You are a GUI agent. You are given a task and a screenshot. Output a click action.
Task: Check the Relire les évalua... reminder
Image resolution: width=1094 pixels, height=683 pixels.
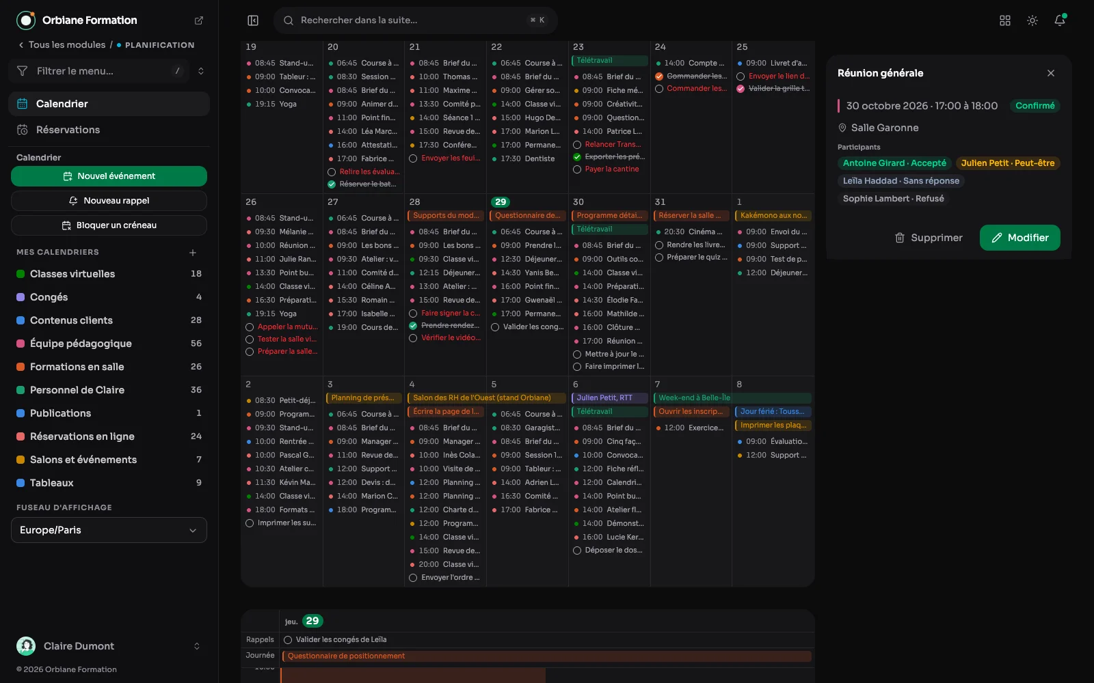[x=332, y=172]
